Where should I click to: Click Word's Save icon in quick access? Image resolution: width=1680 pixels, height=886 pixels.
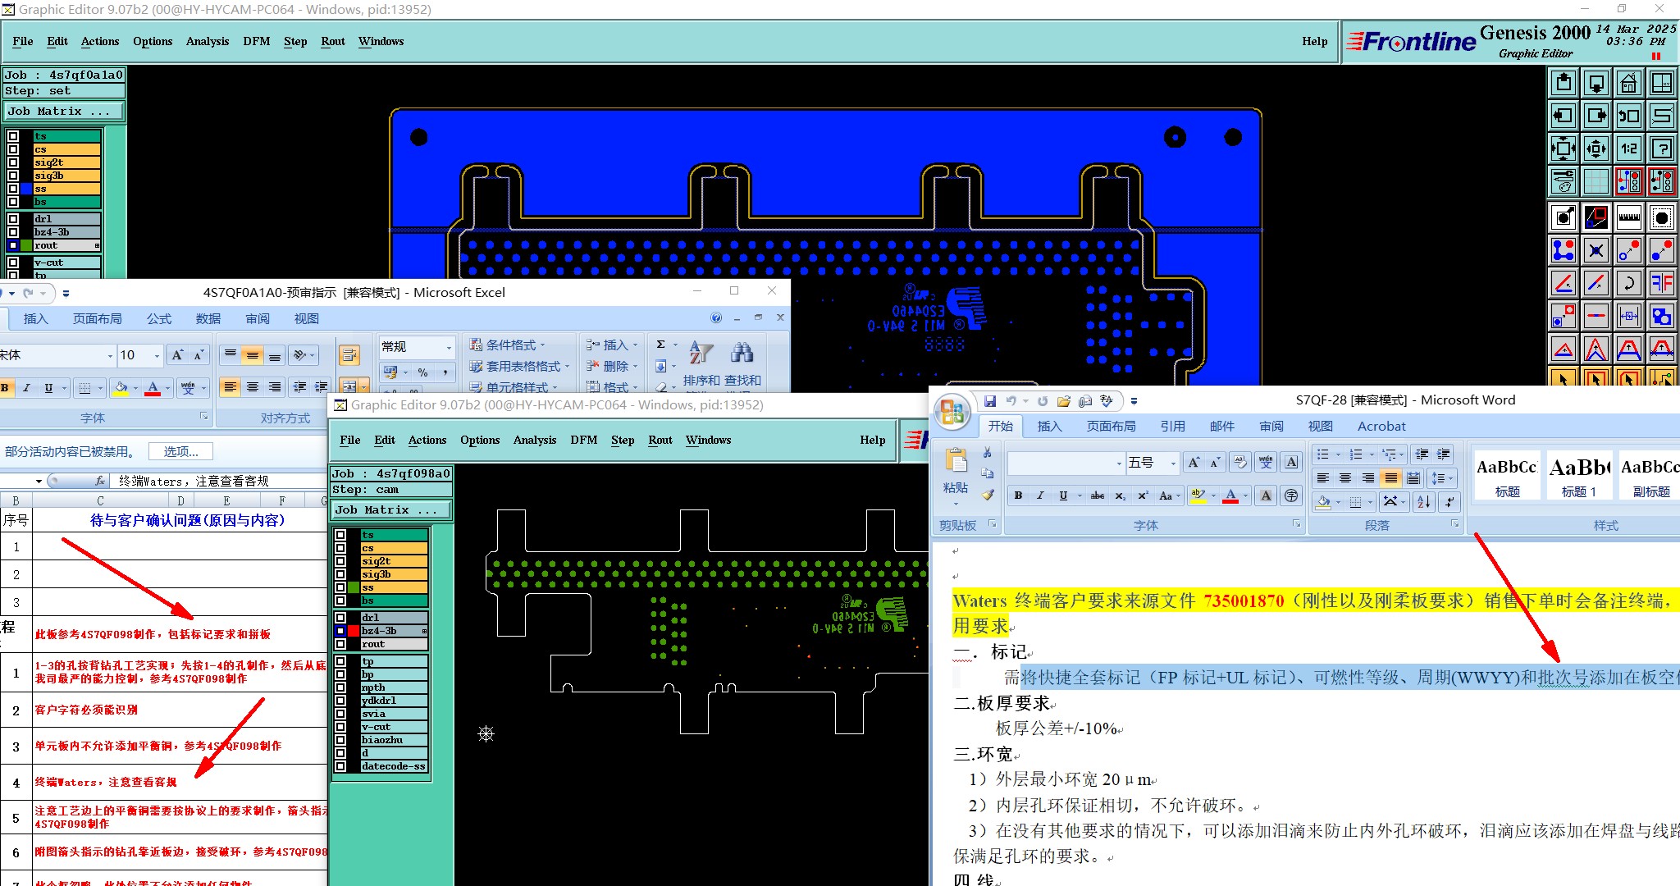coord(990,401)
